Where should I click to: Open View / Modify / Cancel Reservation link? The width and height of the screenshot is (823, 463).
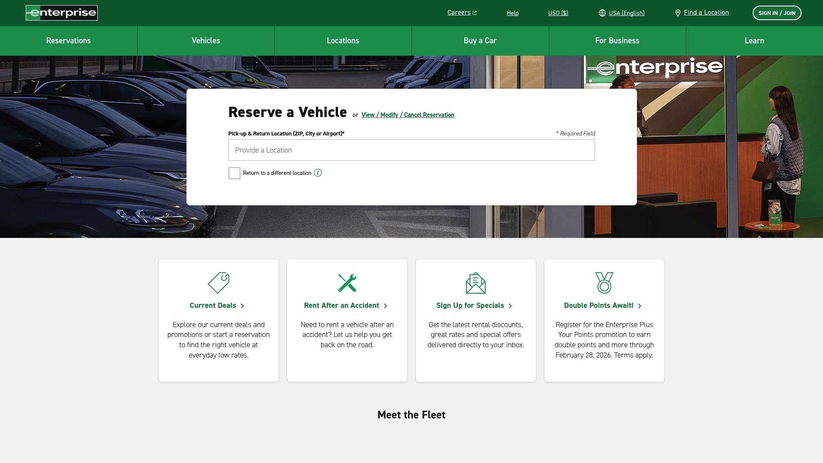pyautogui.click(x=408, y=115)
